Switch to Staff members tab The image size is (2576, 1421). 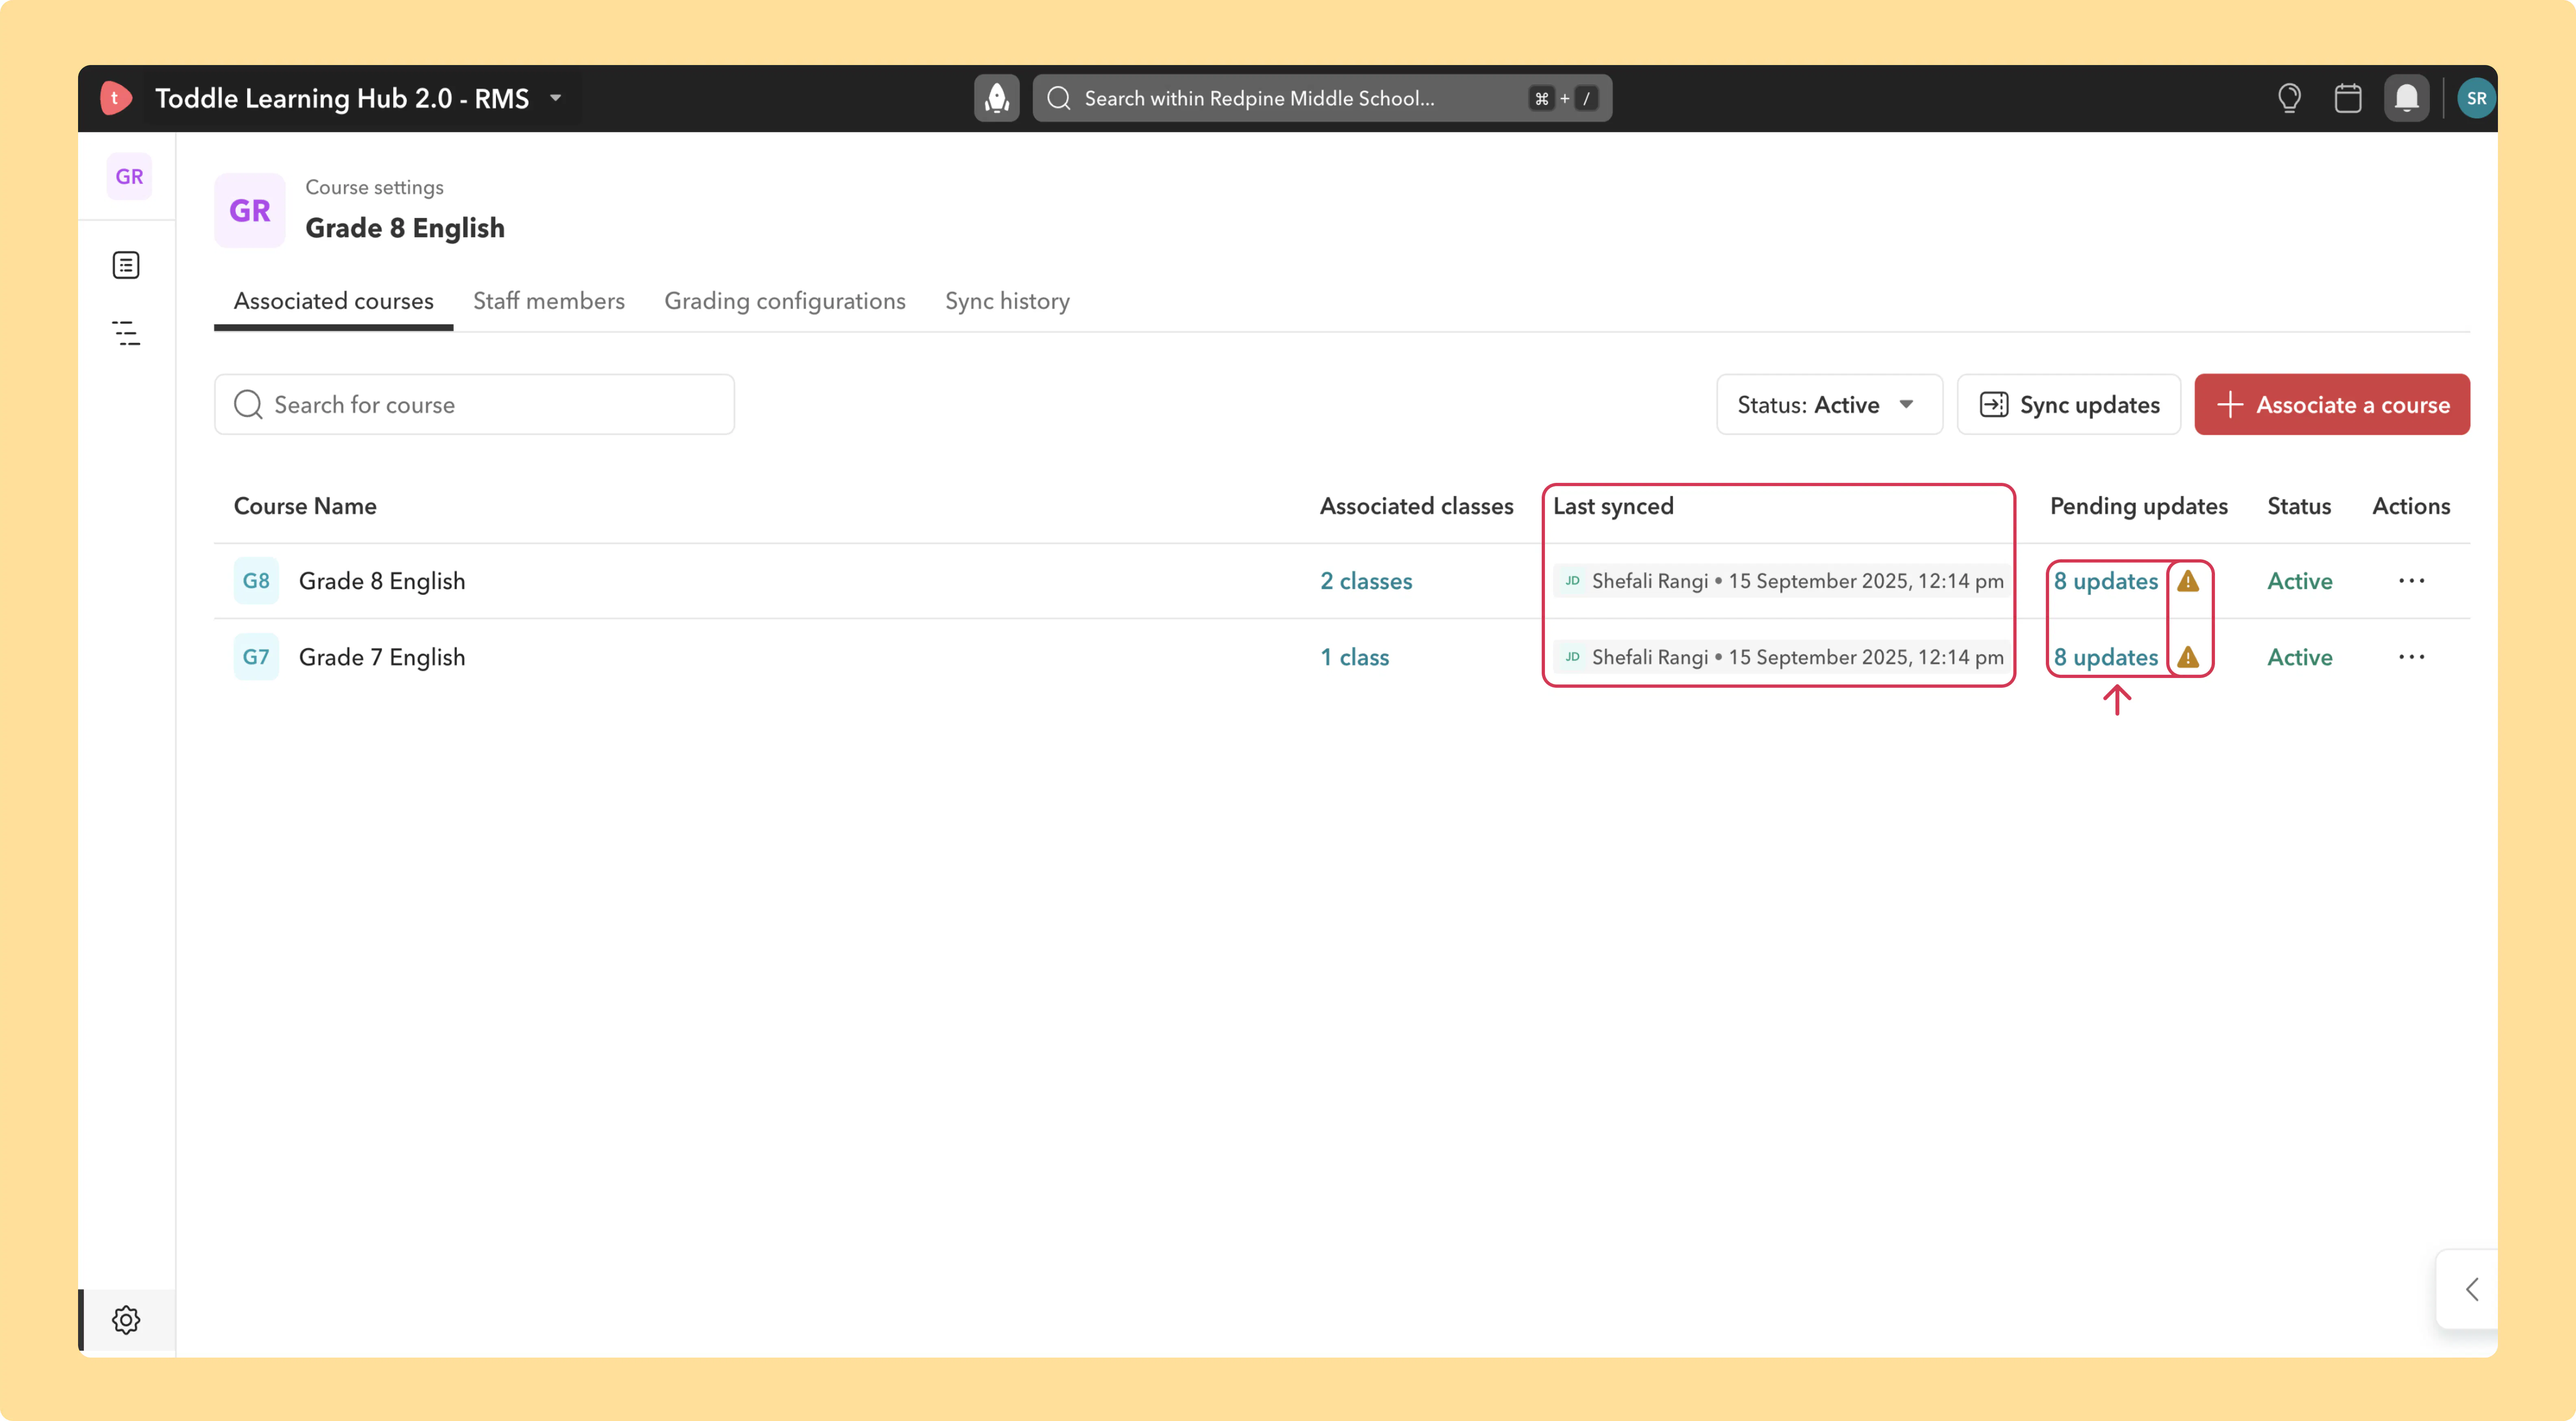coord(549,301)
